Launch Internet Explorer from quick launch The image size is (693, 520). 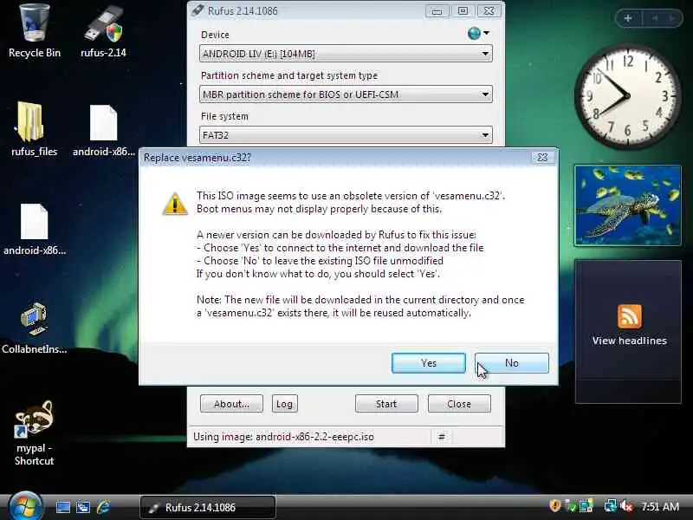[x=103, y=507]
